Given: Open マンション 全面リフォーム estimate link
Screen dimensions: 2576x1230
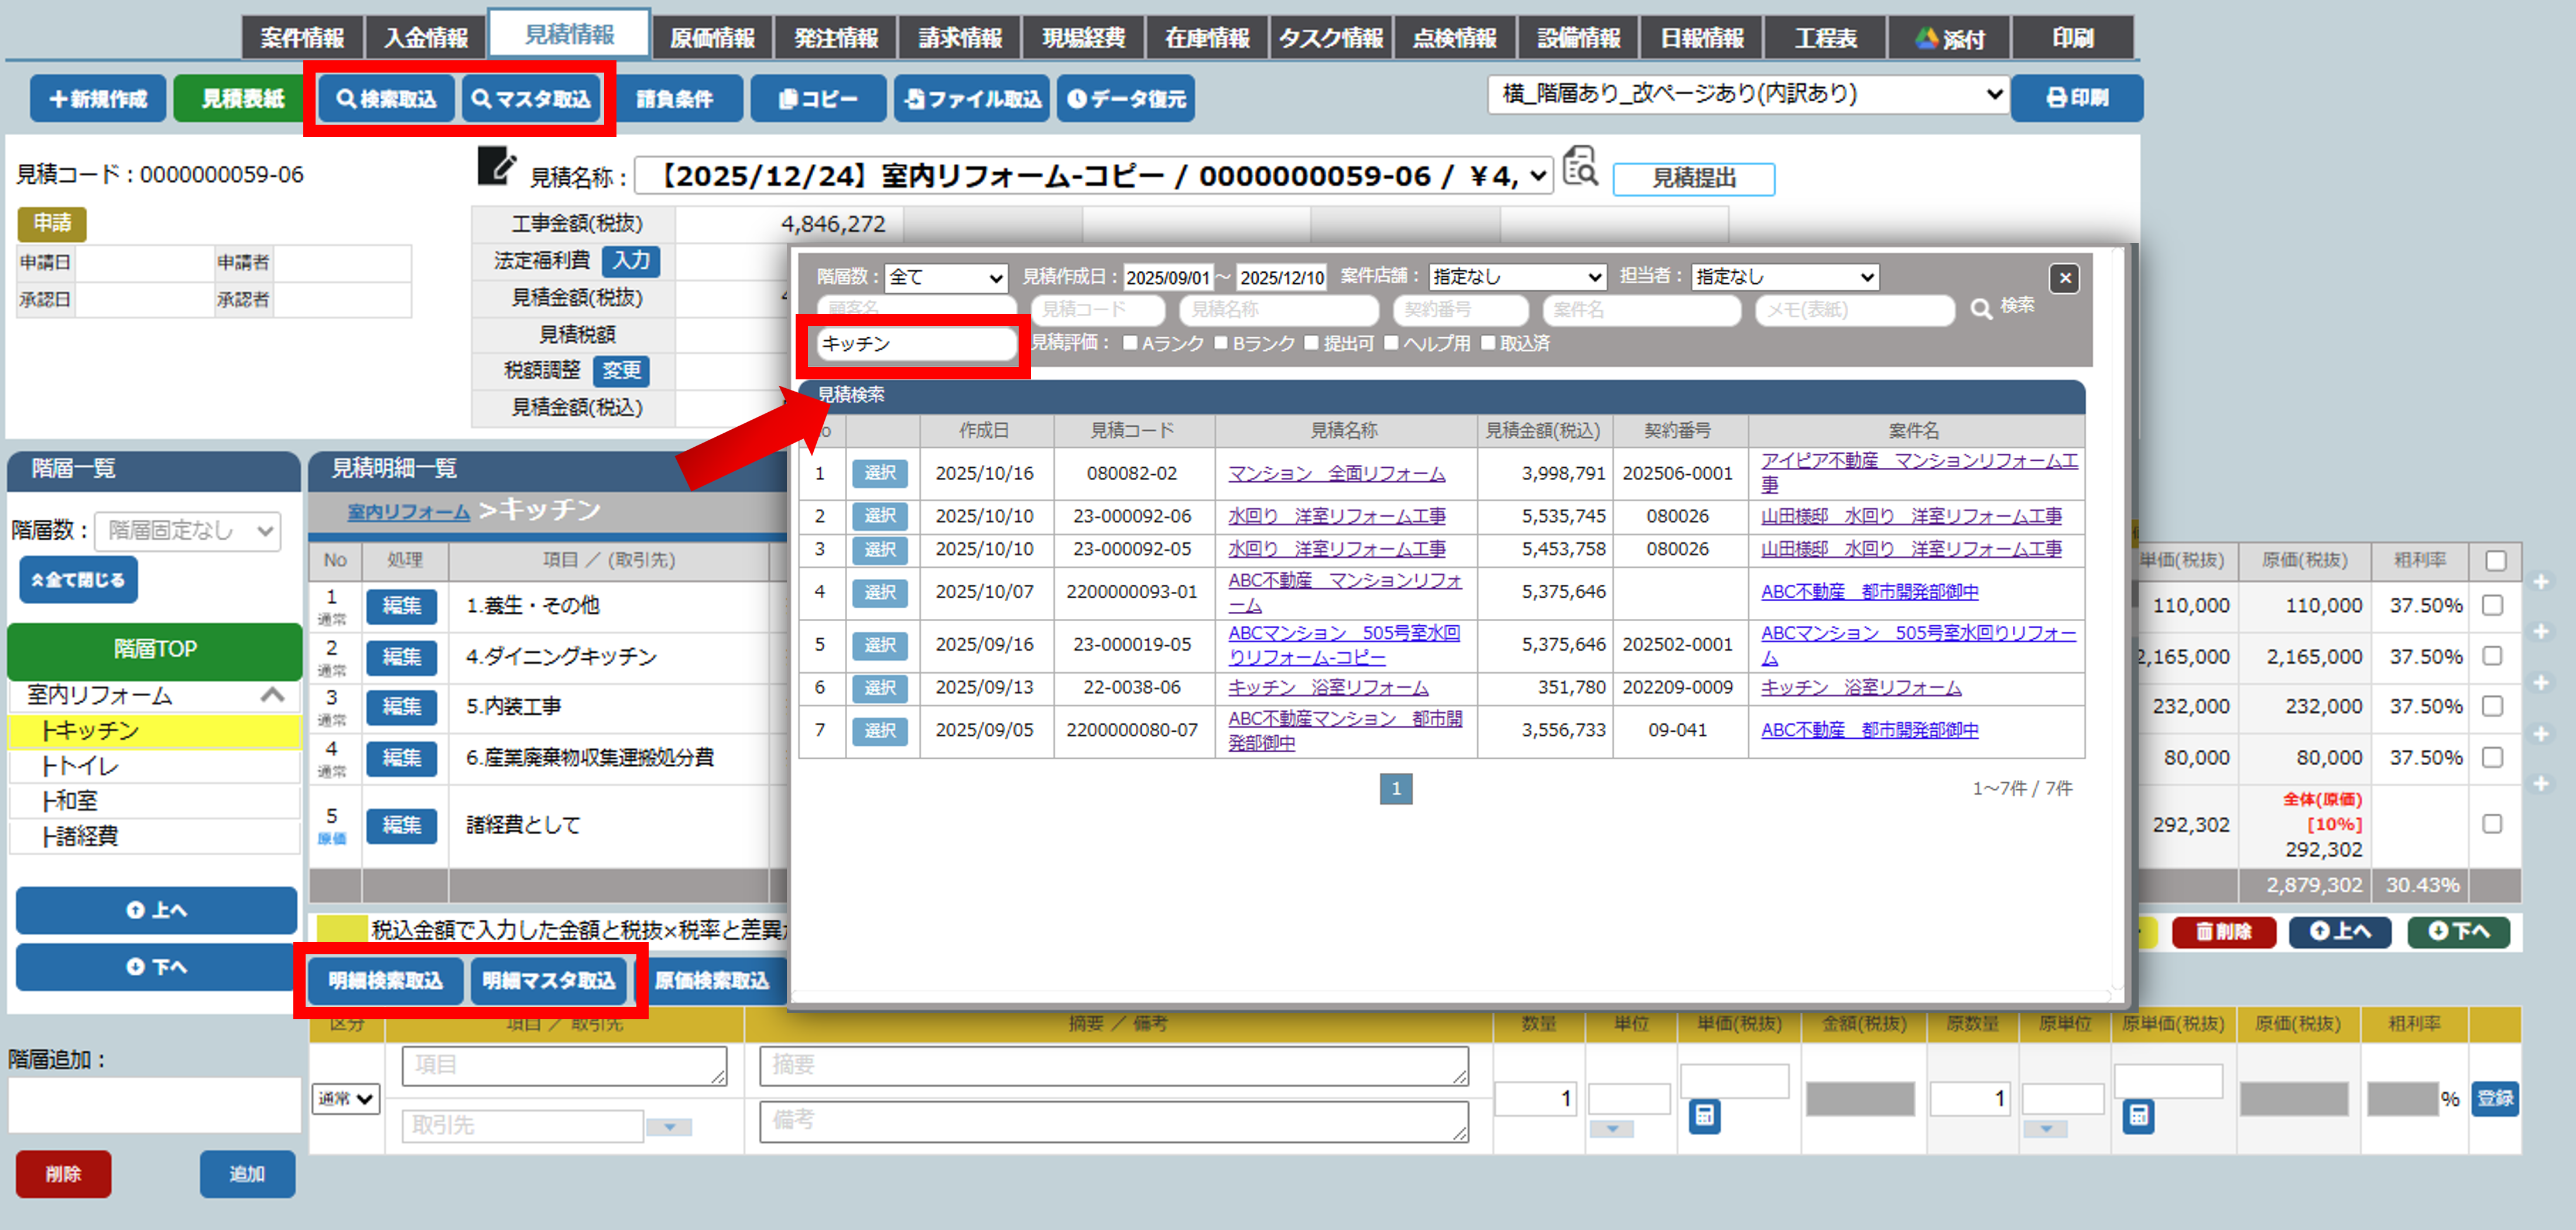Looking at the screenshot, I should pos(1336,473).
